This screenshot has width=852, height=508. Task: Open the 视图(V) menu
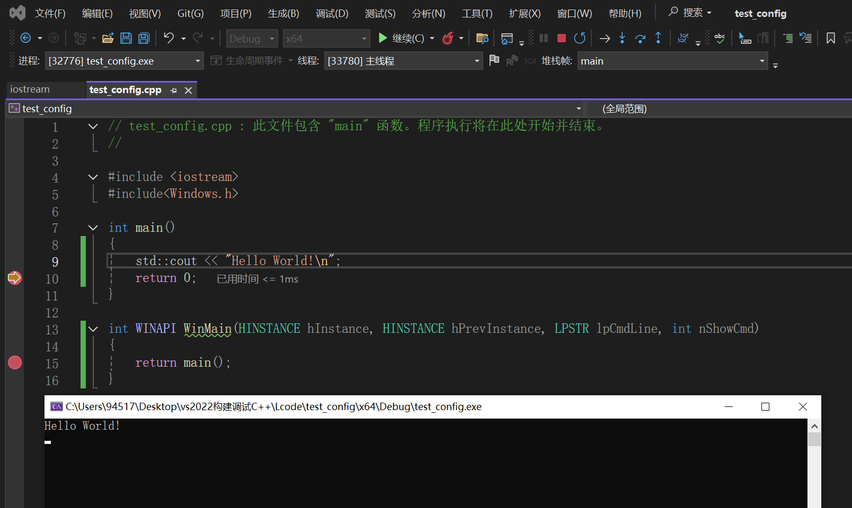145,13
